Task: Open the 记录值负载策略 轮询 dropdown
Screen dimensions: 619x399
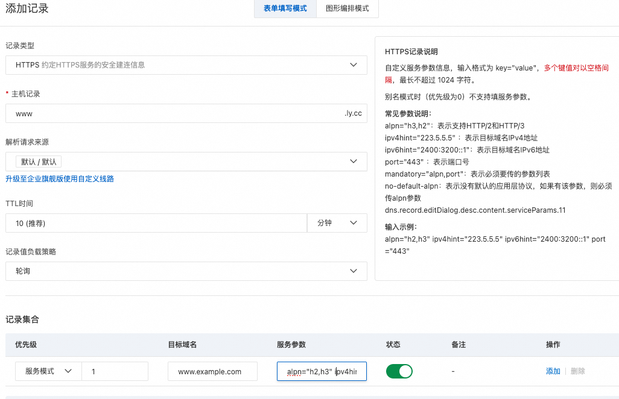Action: (186, 271)
